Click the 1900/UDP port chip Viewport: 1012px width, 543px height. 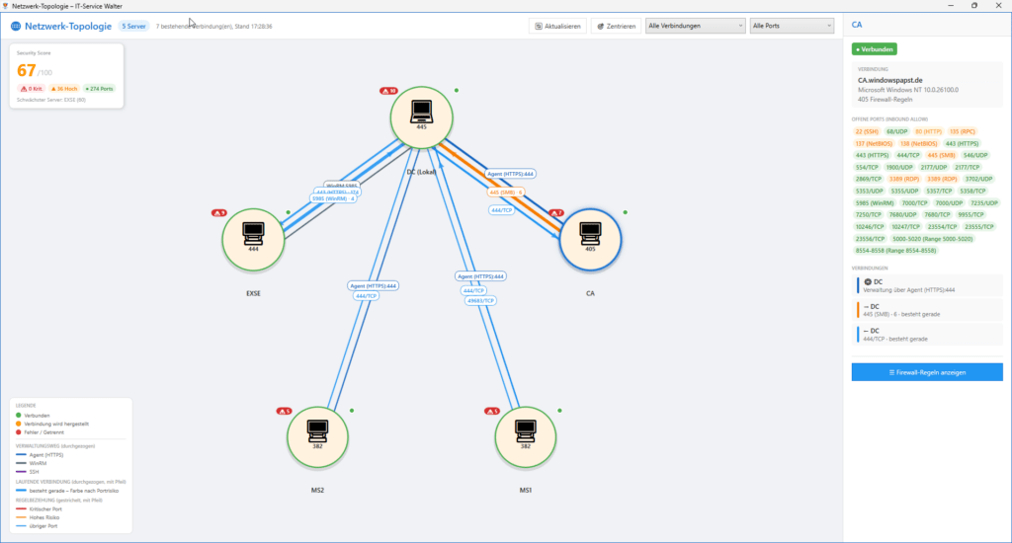point(899,168)
